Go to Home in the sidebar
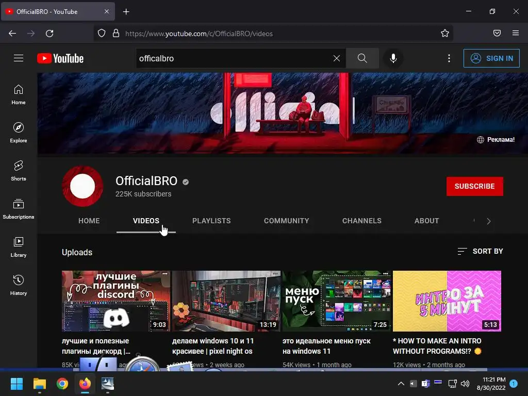This screenshot has height=396, width=528. (19, 95)
